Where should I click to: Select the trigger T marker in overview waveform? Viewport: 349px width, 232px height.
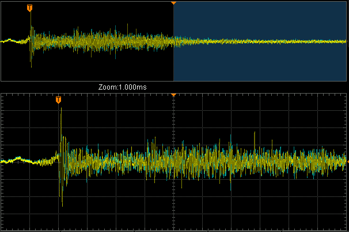[29, 8]
